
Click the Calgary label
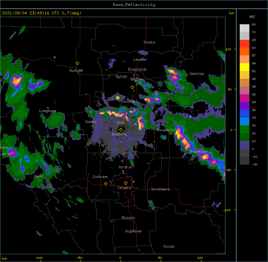pyautogui.click(x=124, y=188)
